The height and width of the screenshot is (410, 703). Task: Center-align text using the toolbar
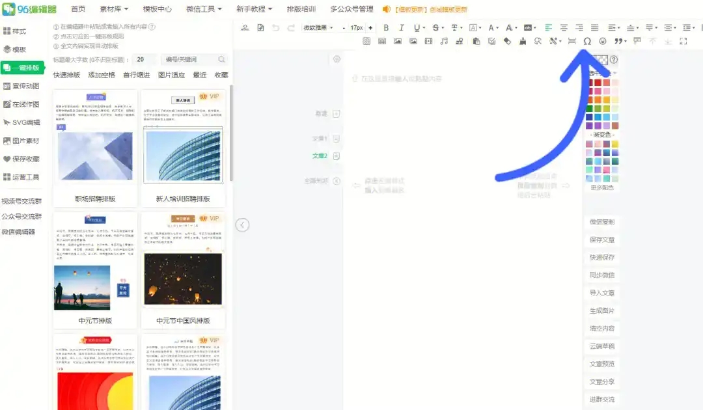(564, 28)
